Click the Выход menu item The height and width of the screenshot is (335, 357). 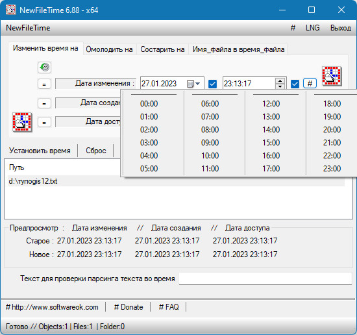point(341,28)
